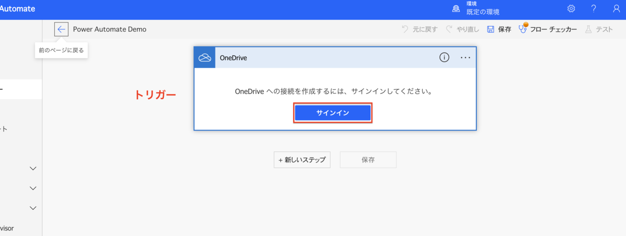Screen dimensions: 626x236
Task: Select 既定の環境 environment
Action: tap(483, 12)
